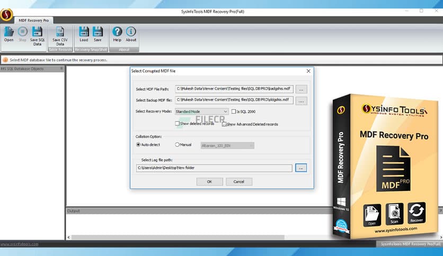Screen dimensions: 443x256
Task: Click MS SQL Database Objects panel title
Action: [22, 69]
